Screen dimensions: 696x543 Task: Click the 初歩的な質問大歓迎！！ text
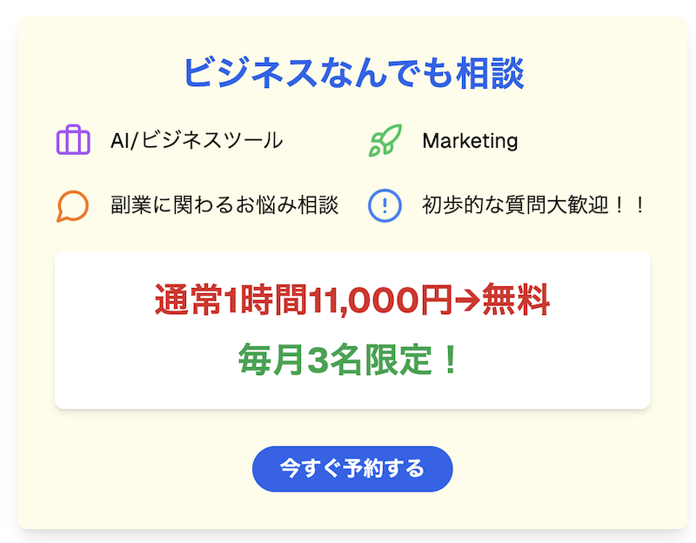pyautogui.click(x=534, y=206)
